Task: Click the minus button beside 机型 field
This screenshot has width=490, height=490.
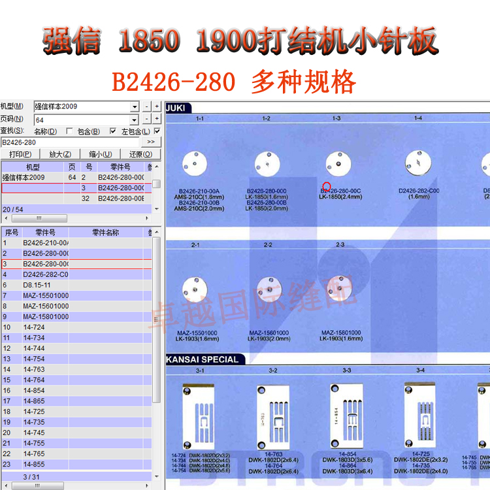Action: (x=147, y=106)
